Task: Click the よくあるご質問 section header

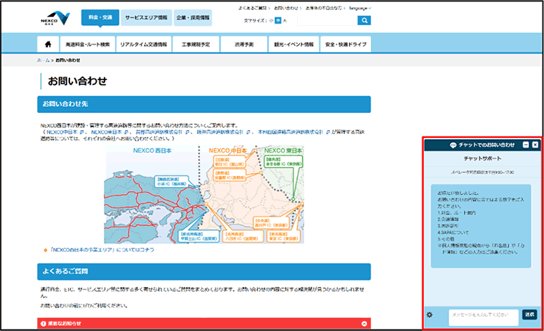Action: 204,272
